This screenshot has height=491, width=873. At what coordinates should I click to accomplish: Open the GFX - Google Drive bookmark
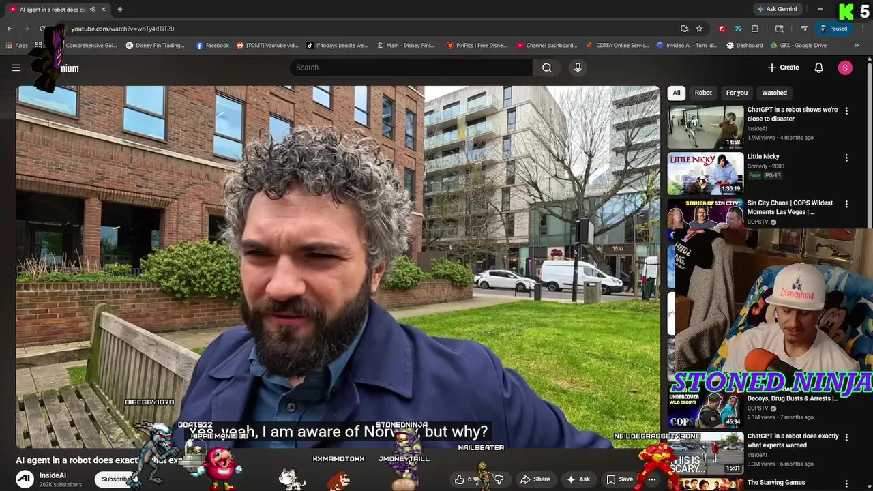coord(799,46)
